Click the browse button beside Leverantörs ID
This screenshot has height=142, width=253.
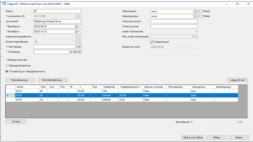(x=78, y=16)
